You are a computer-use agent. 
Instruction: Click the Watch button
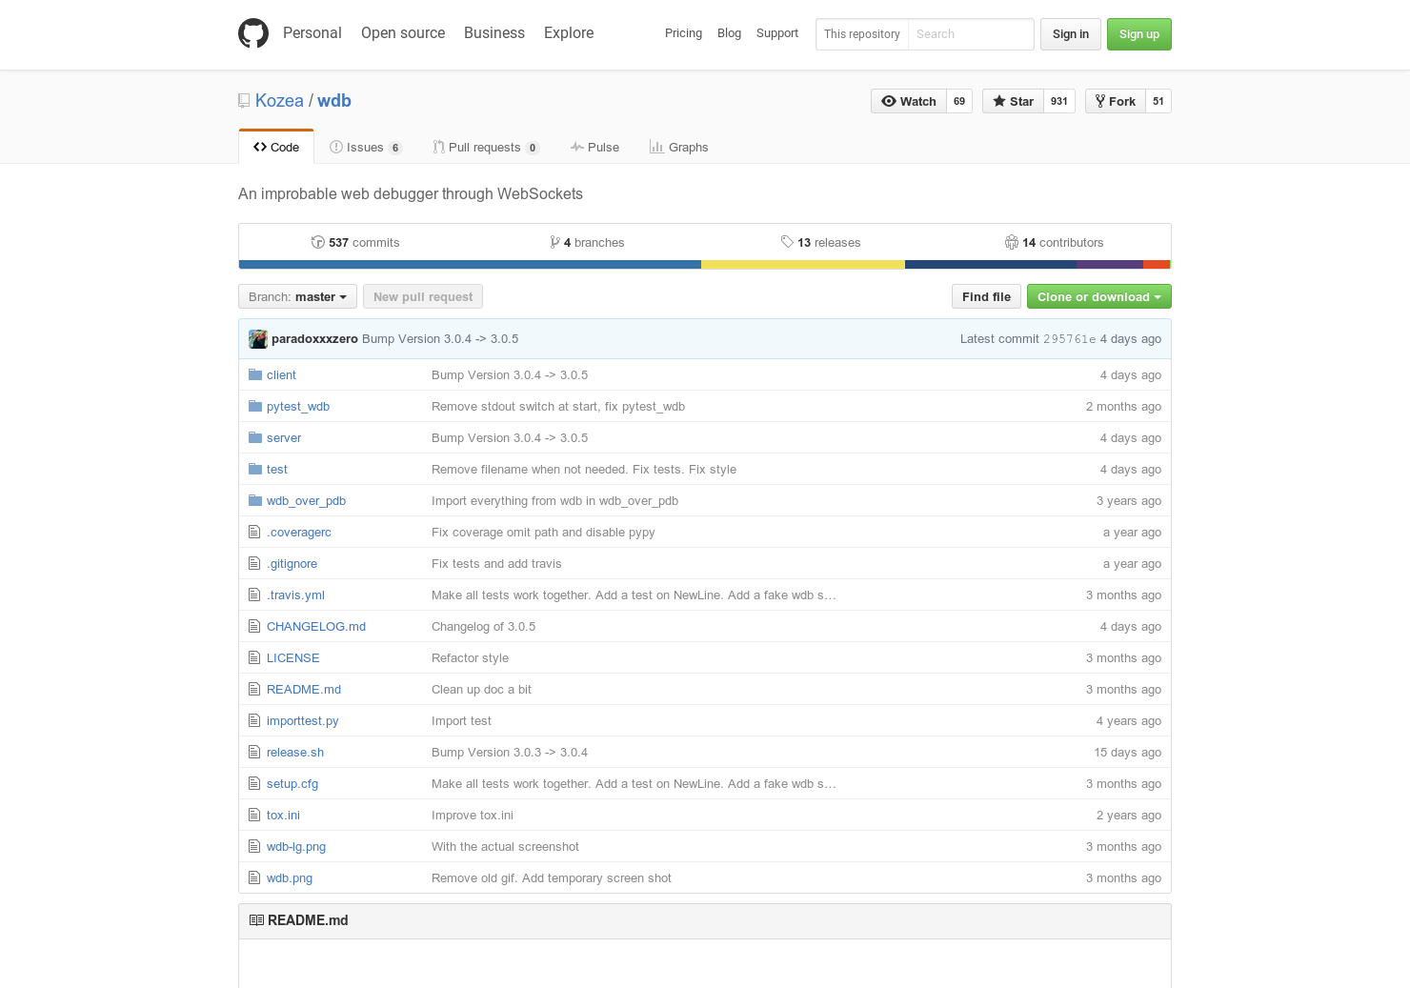click(909, 101)
